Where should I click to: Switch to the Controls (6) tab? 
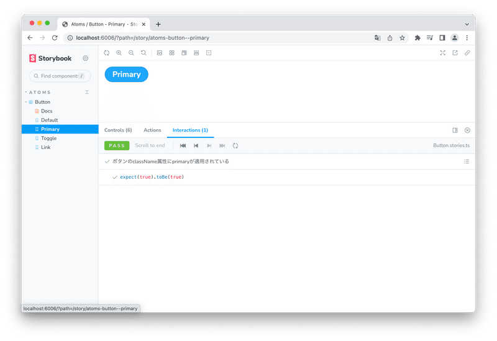point(118,130)
